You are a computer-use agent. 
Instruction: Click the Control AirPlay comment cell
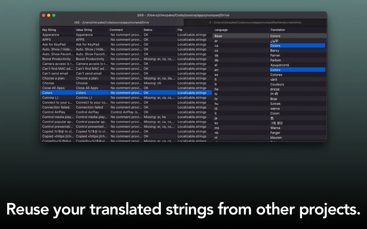click(x=126, y=112)
